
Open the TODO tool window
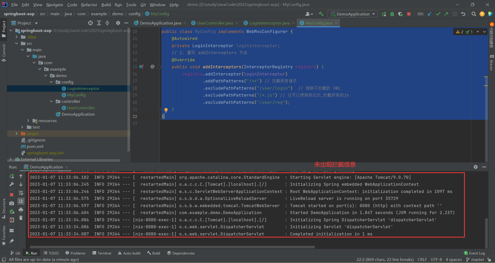coord(51,253)
